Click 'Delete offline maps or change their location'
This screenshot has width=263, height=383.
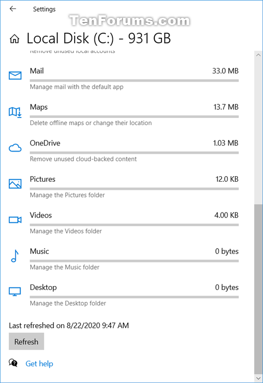(x=90, y=123)
